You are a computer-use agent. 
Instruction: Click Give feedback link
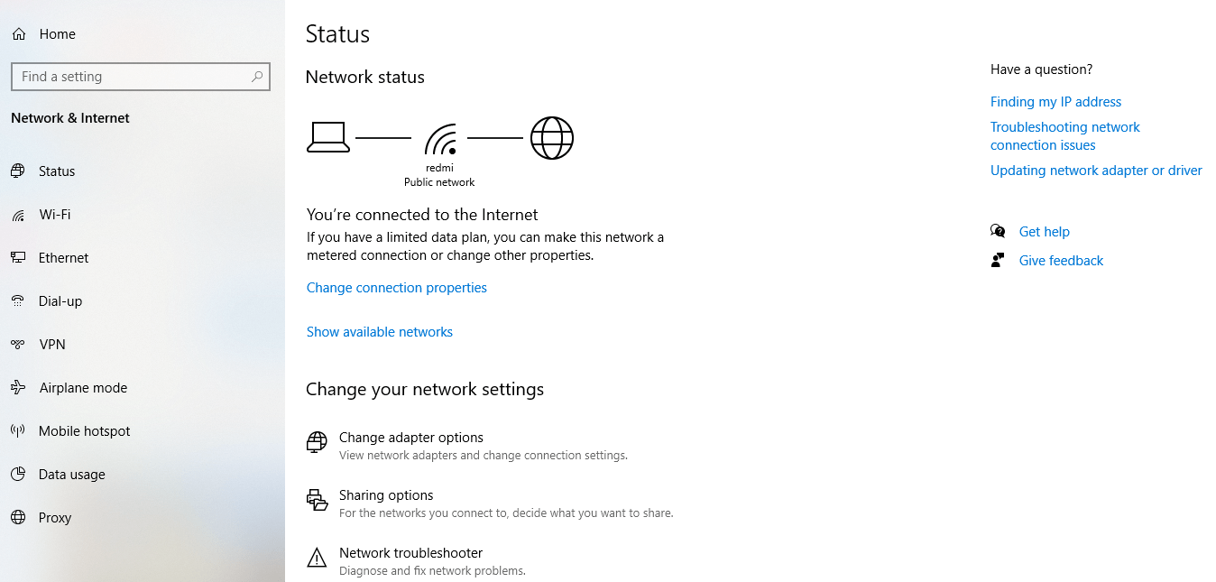(x=1061, y=261)
